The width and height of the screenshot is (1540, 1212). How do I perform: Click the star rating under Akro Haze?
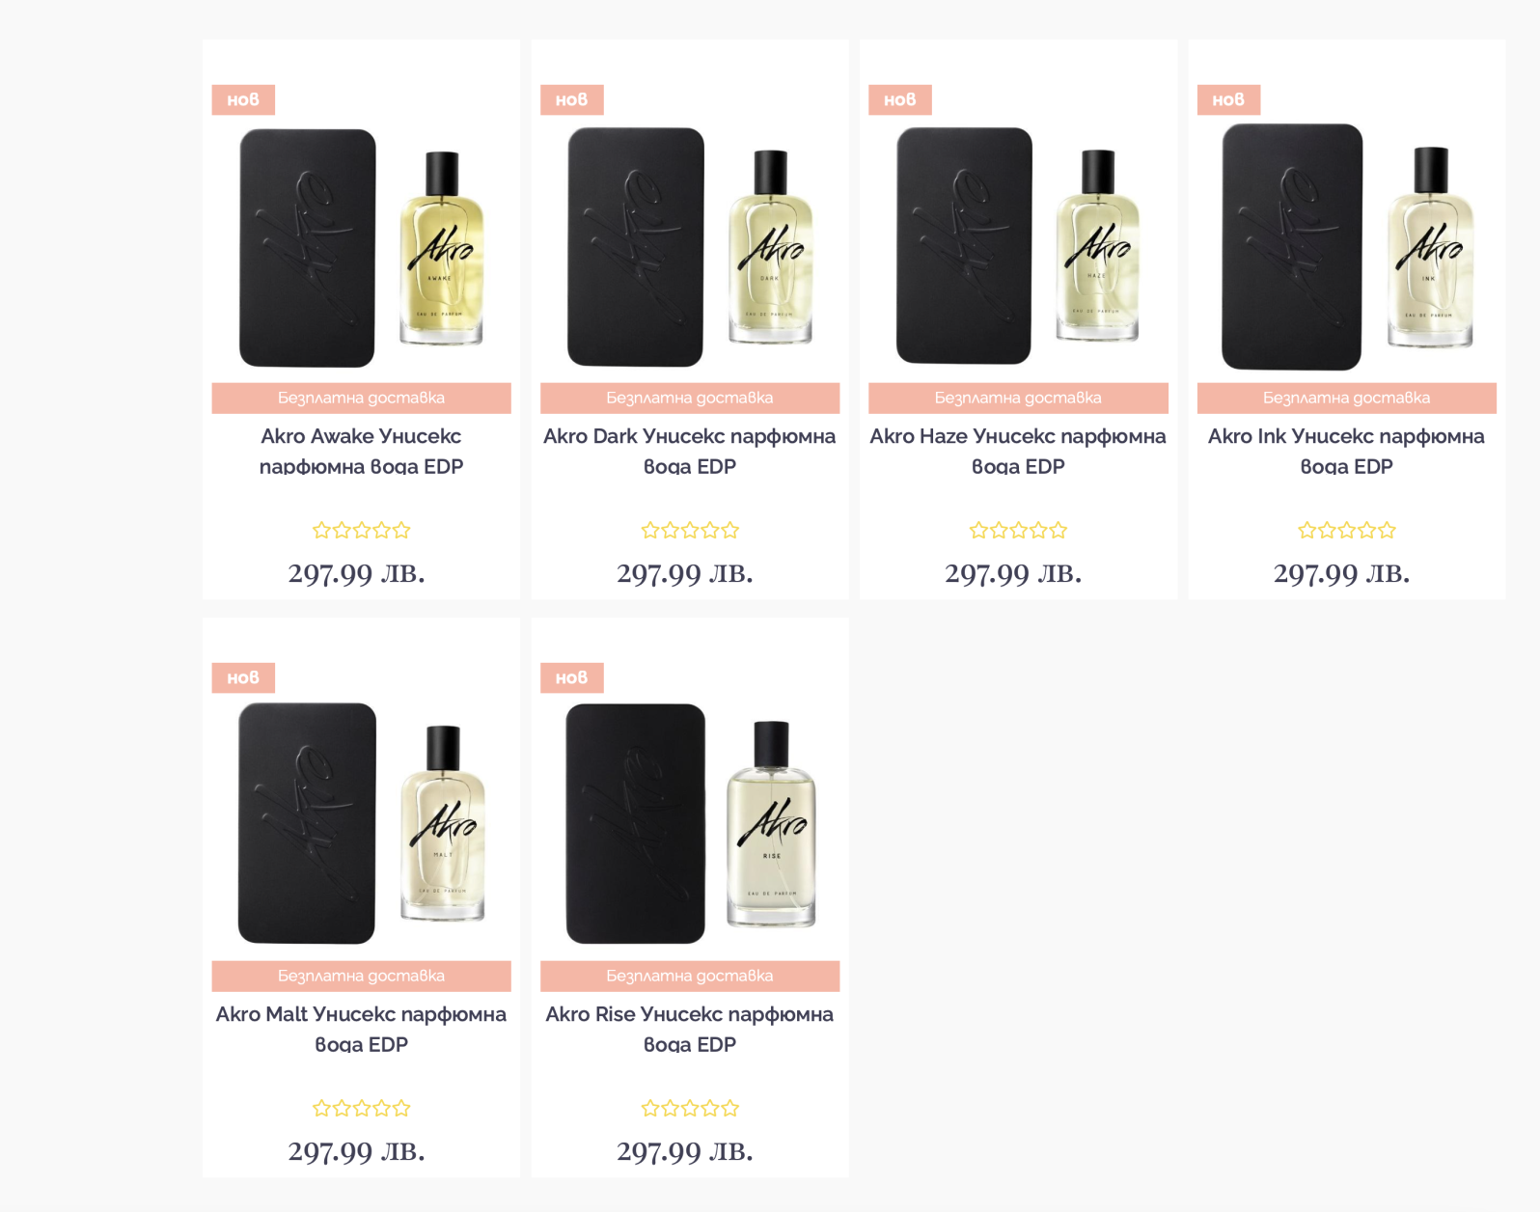tap(1017, 530)
